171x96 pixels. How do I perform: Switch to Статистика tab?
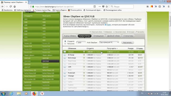click(x=128, y=36)
